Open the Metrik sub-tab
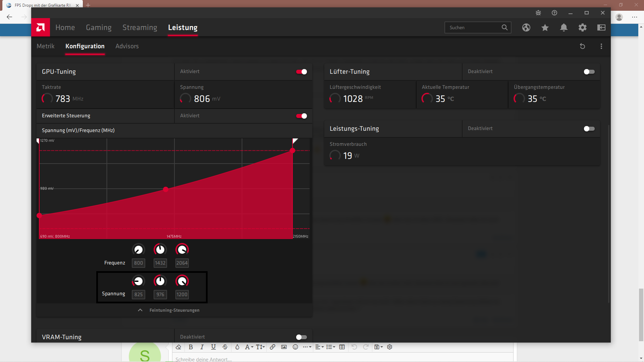Image resolution: width=644 pixels, height=362 pixels. tap(46, 46)
